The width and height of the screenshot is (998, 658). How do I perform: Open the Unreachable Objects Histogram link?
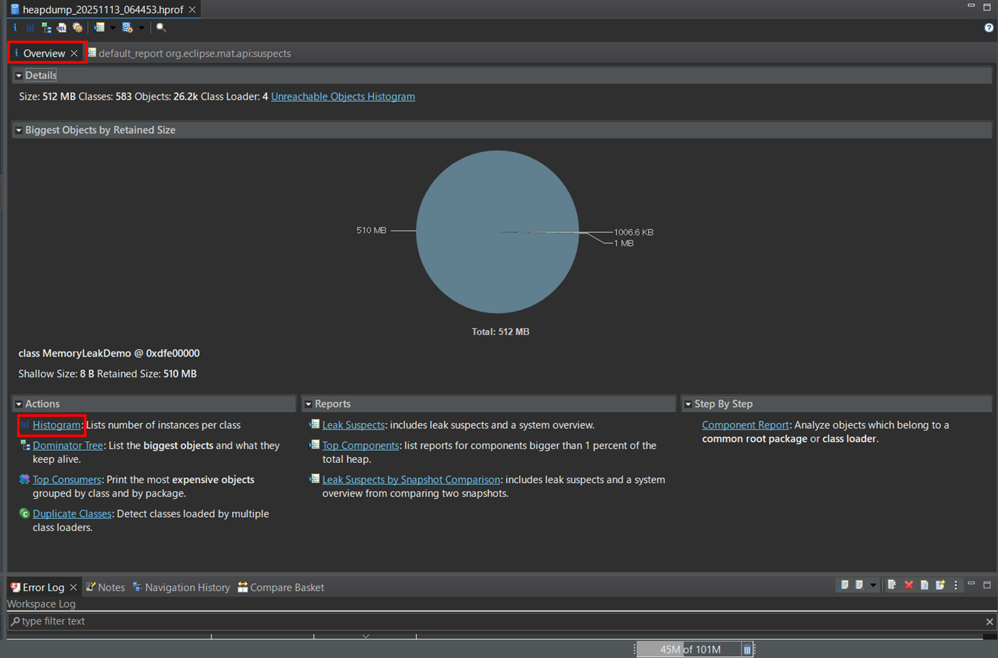343,96
